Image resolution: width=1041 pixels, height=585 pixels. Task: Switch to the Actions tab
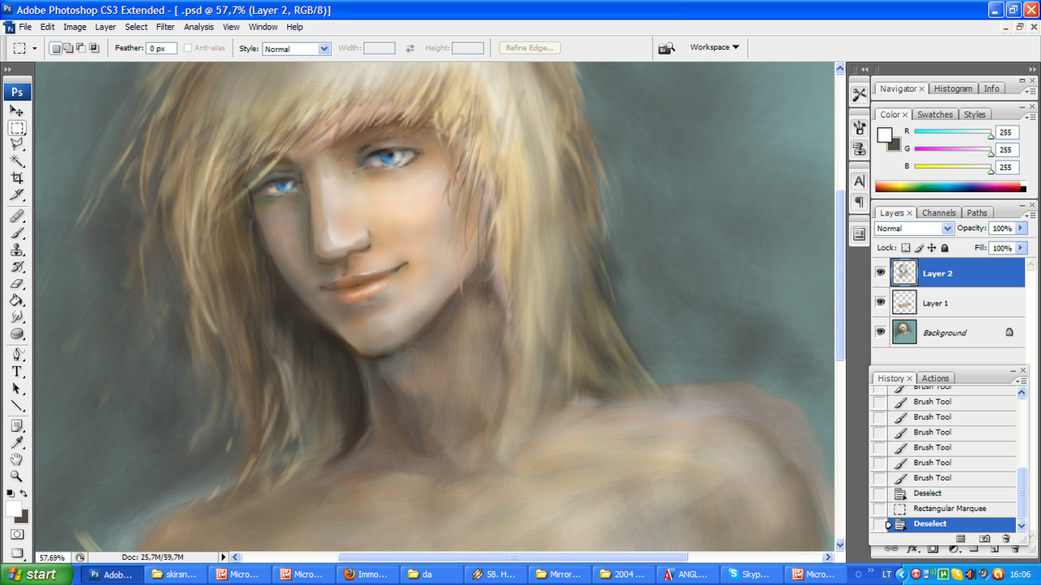pyautogui.click(x=935, y=378)
